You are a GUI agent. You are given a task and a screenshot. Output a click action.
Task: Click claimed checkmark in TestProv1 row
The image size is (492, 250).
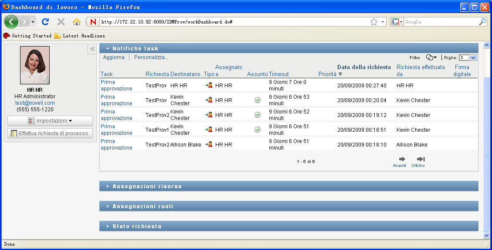[257, 130]
